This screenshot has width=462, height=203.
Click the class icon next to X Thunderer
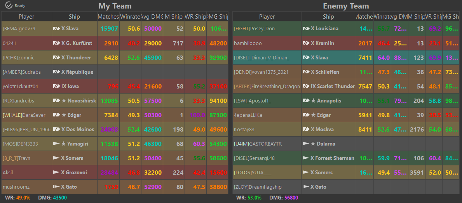[x=57, y=57]
